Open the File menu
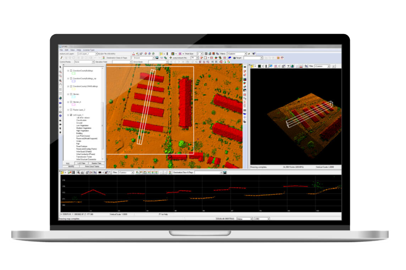The image size is (406, 270). (61, 50)
